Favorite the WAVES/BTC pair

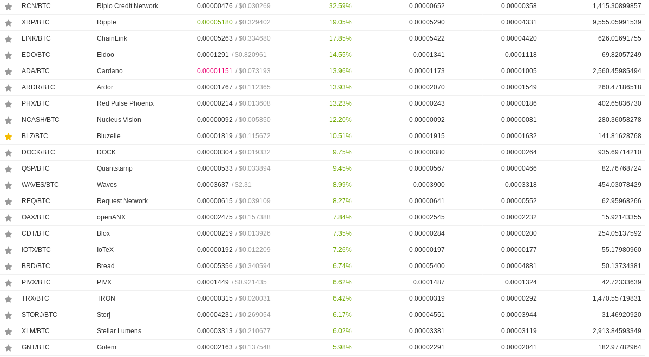[8, 185]
